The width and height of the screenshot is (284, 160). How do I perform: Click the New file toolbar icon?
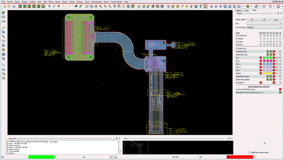(x=4, y=7)
